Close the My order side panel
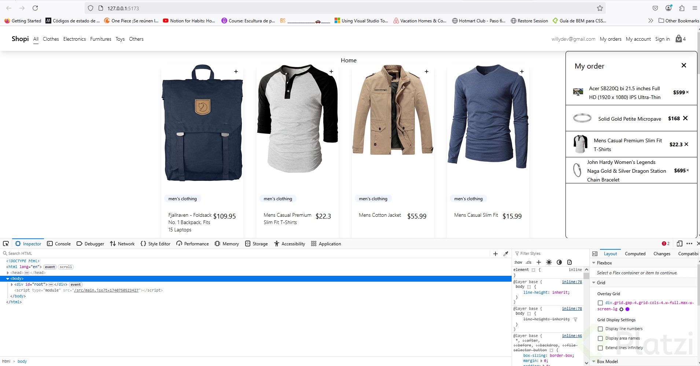 (684, 65)
